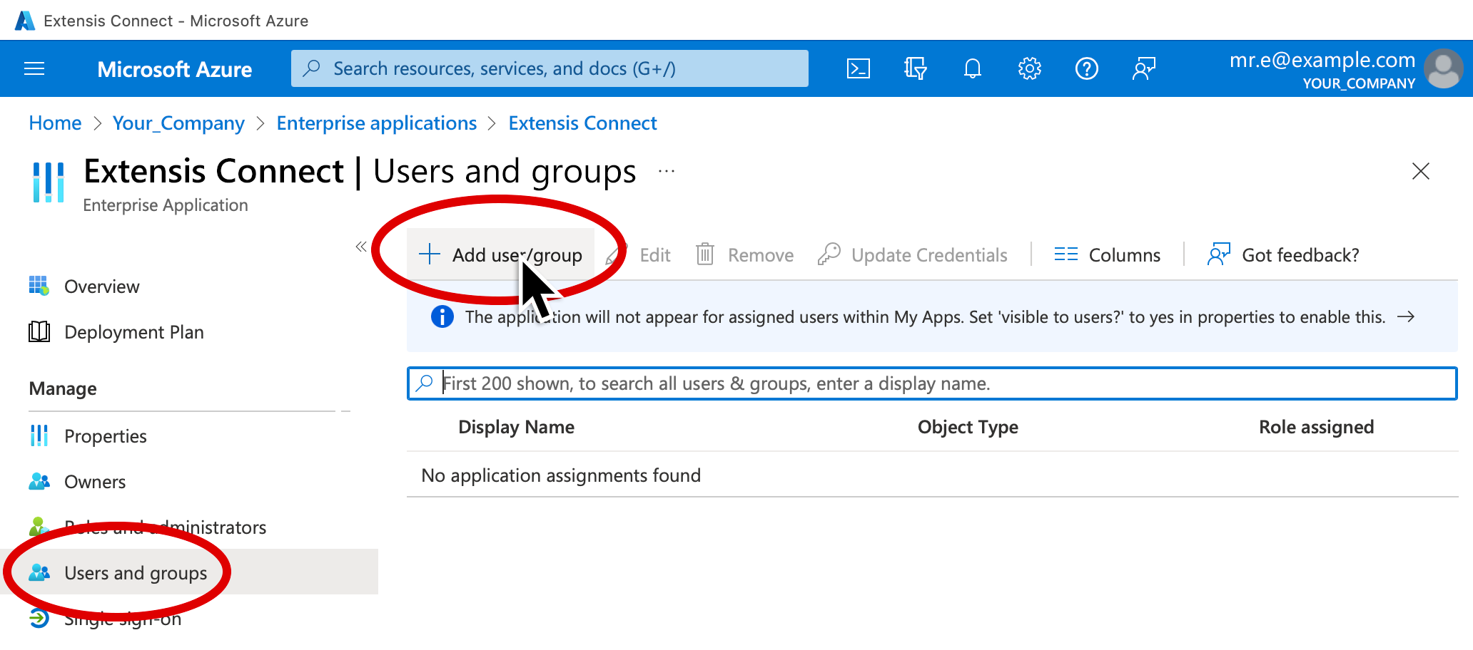Open the feedback icon in the top bar

[1143, 68]
